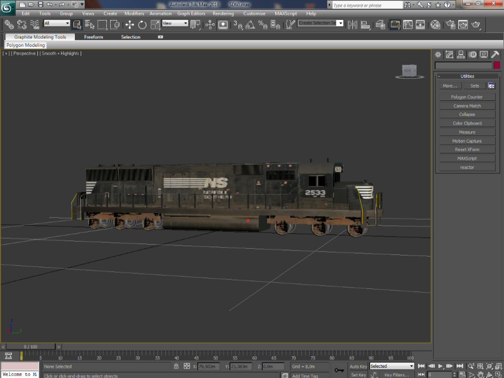
Task: Click the Zoom Extents icon
Action: [x=490, y=366]
